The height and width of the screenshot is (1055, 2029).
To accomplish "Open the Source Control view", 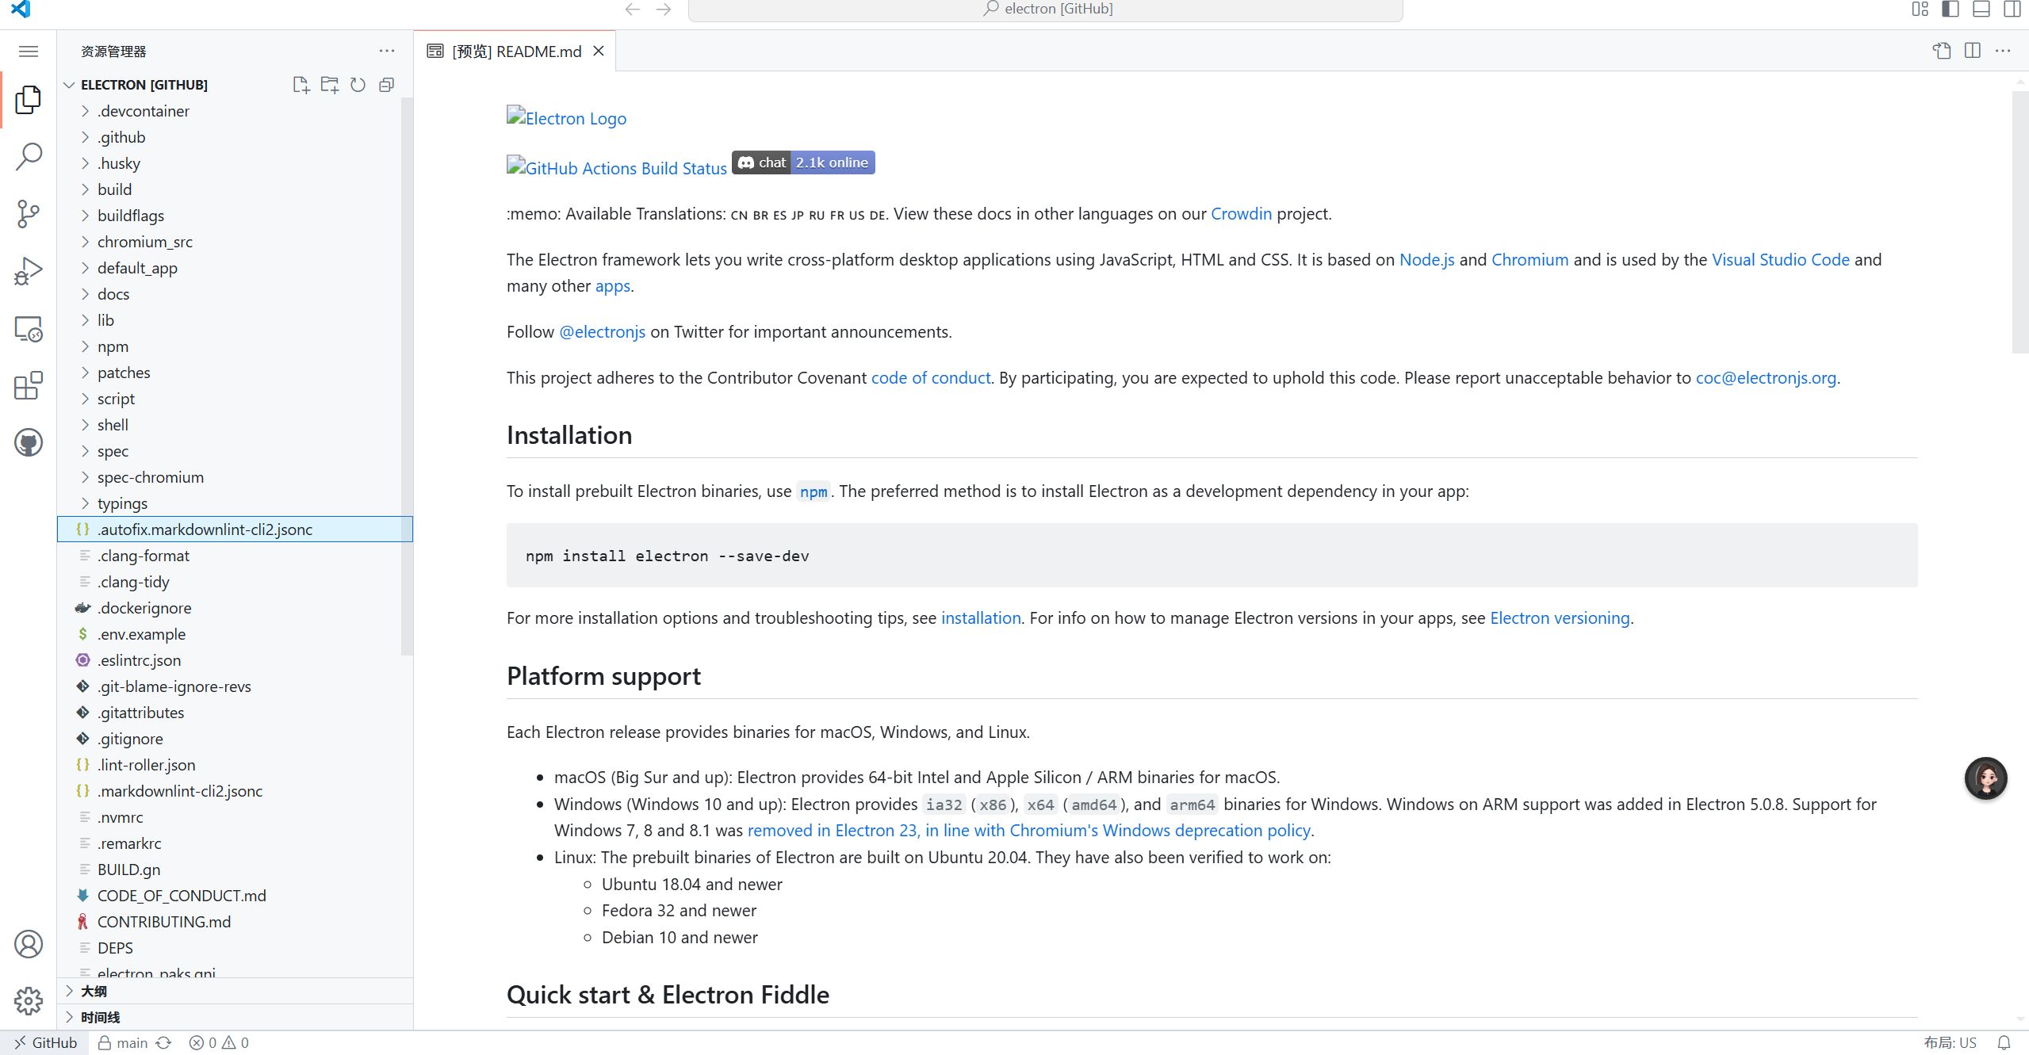I will pos(29,214).
